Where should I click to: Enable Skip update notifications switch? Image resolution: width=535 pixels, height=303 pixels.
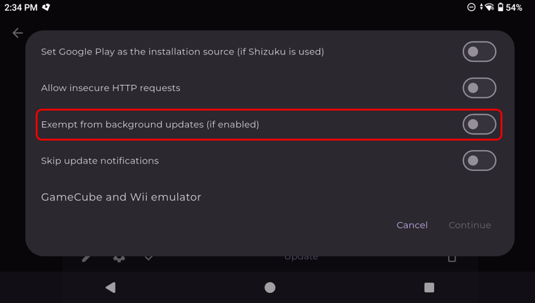479,161
